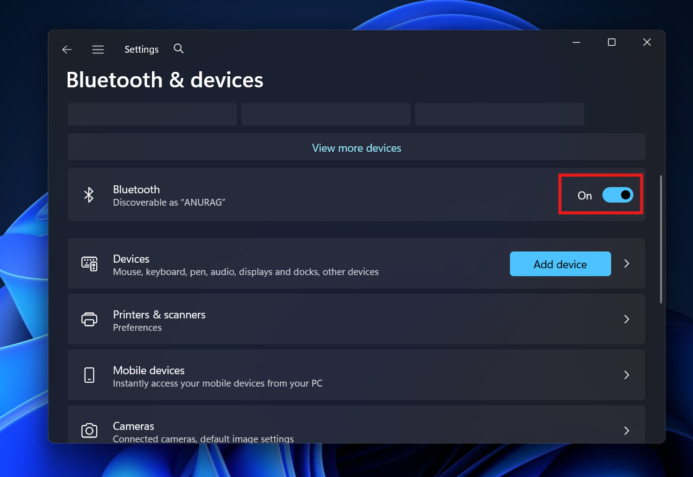This screenshot has height=477, width=693.
Task: Click the Bluetooth & devices page heading
Action: 164,79
